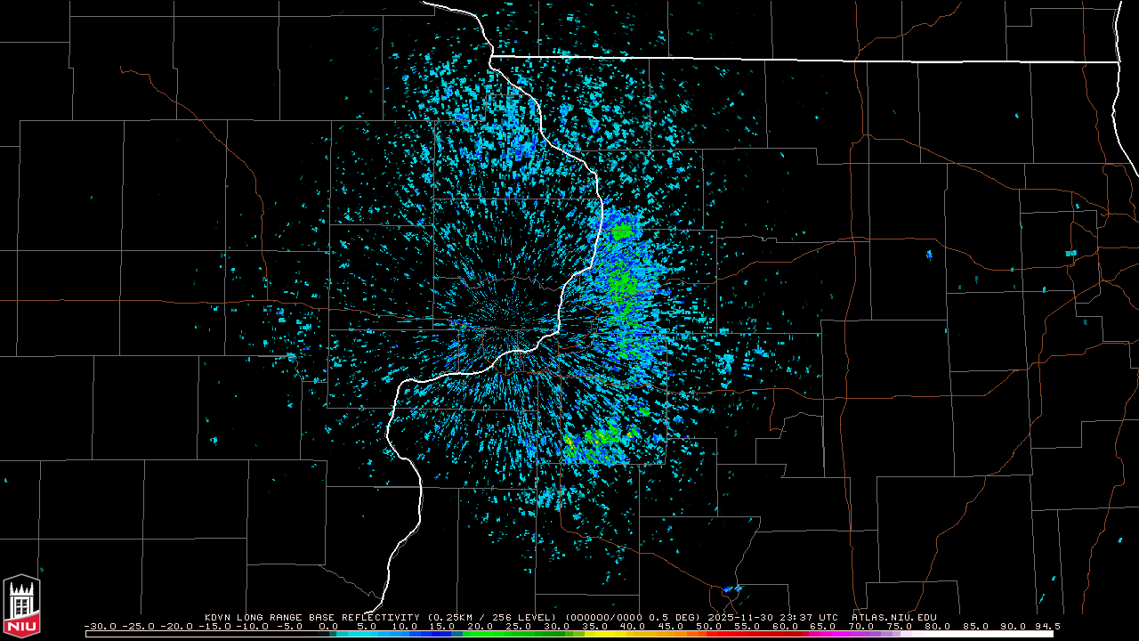The width and height of the screenshot is (1139, 641).
Task: Click the 20.0 scale label
Action: click(x=481, y=626)
